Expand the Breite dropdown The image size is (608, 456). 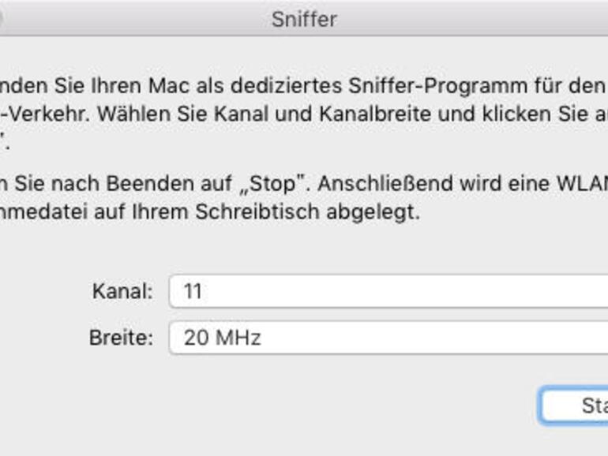point(388,338)
